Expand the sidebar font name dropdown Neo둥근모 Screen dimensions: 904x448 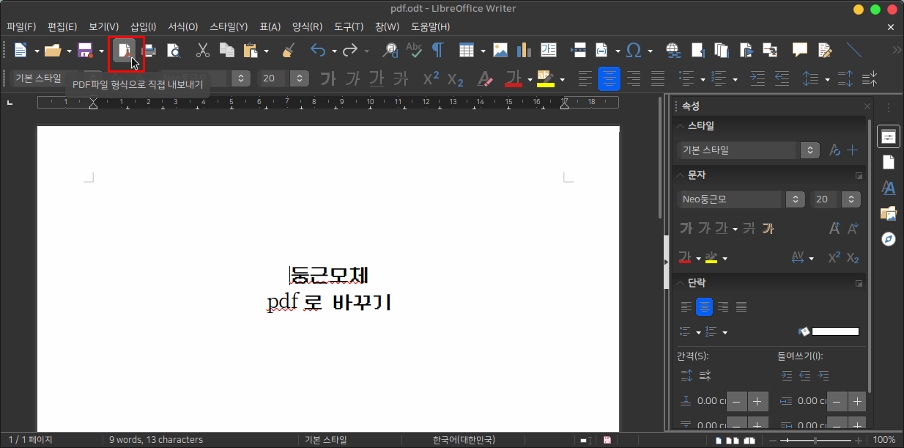pos(795,199)
